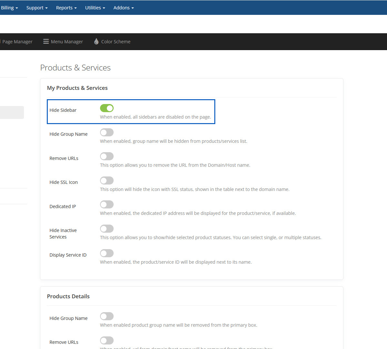Open the Support dropdown menu
Viewport: 387px width, 349px height.
(37, 8)
